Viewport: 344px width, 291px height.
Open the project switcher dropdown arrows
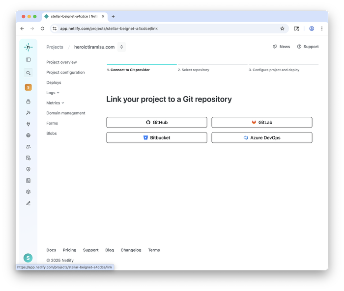[121, 47]
